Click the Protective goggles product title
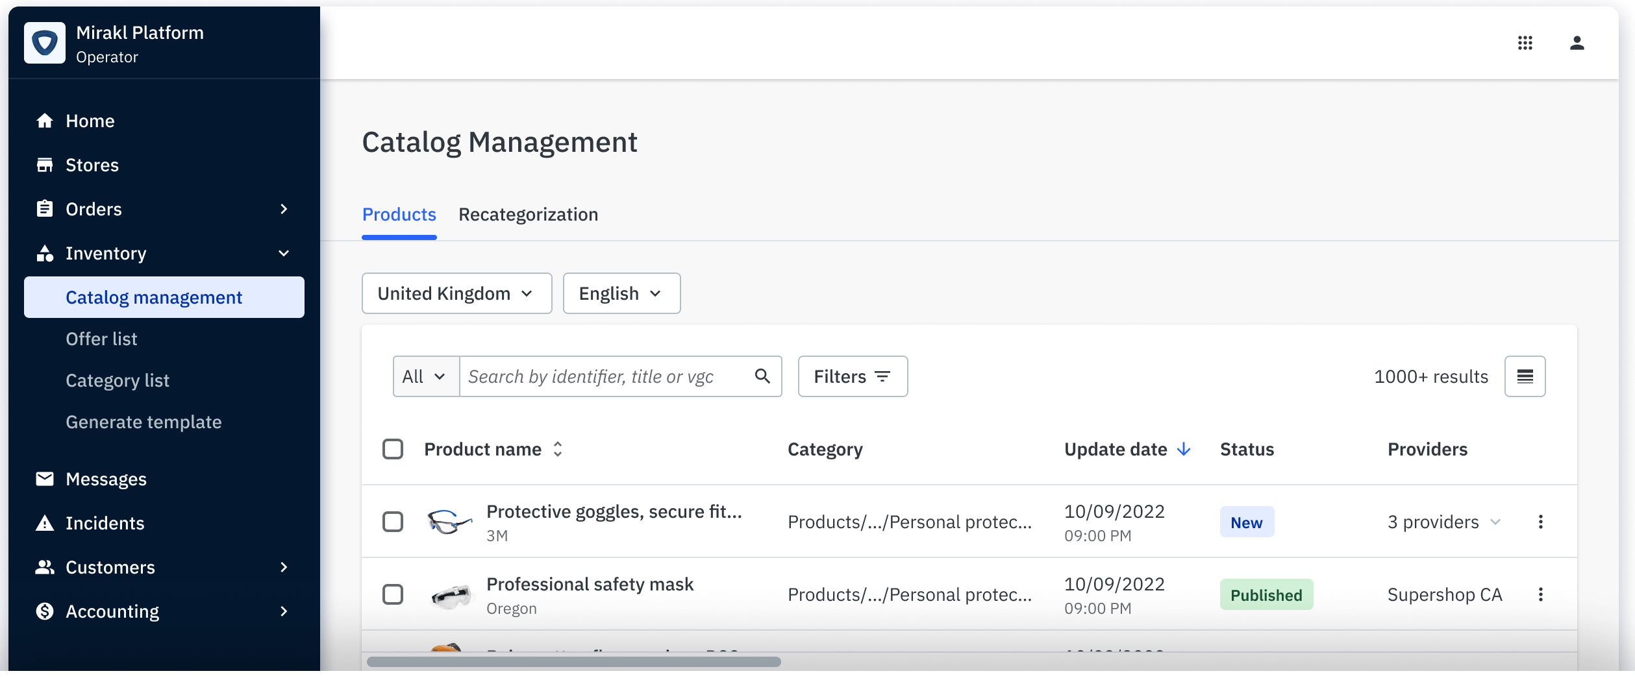Image resolution: width=1635 pixels, height=680 pixels. pos(614,511)
